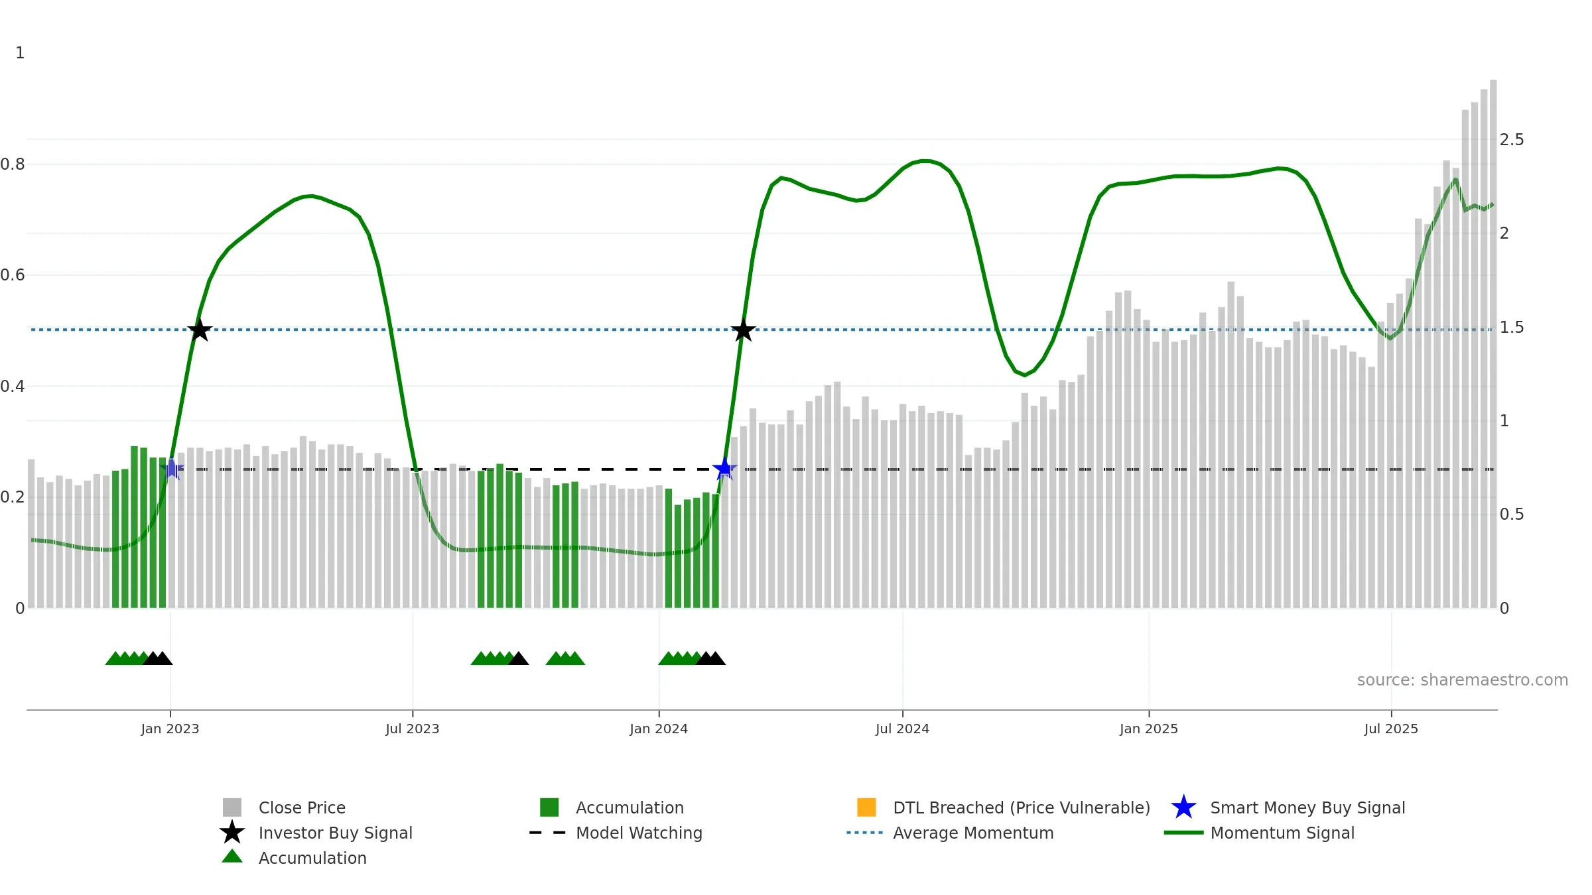Viewport: 1592px width, 895px height.
Task: Toggle the Model Watching legend entry
Action: (638, 833)
